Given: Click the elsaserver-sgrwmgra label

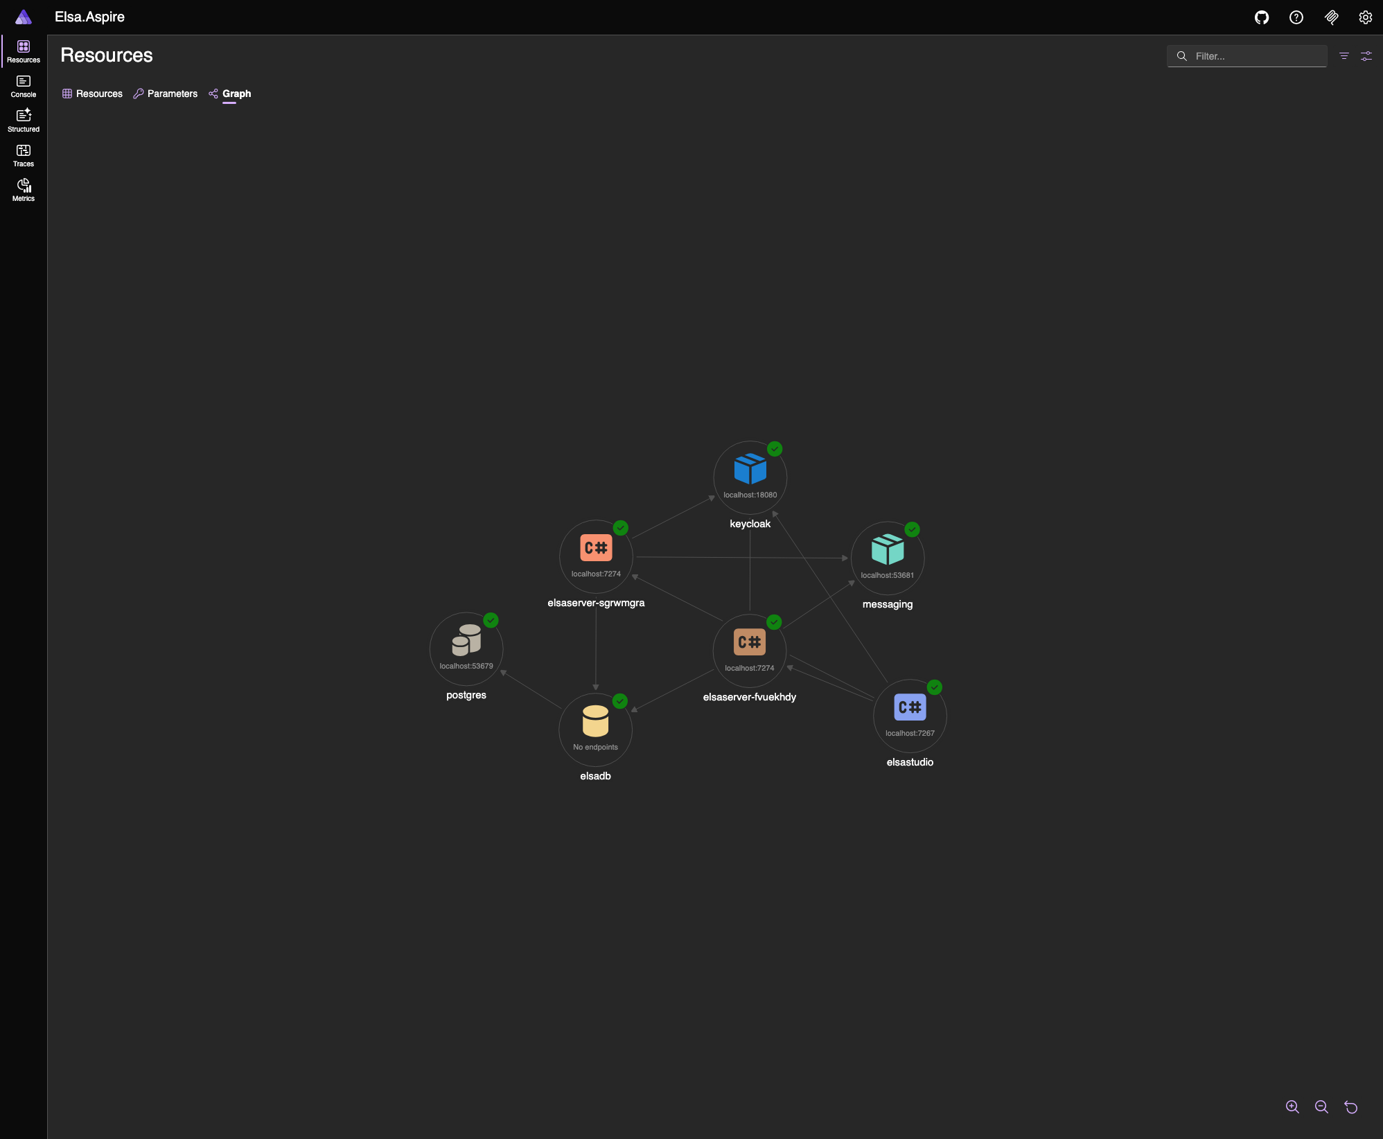Looking at the screenshot, I should pos(596,603).
